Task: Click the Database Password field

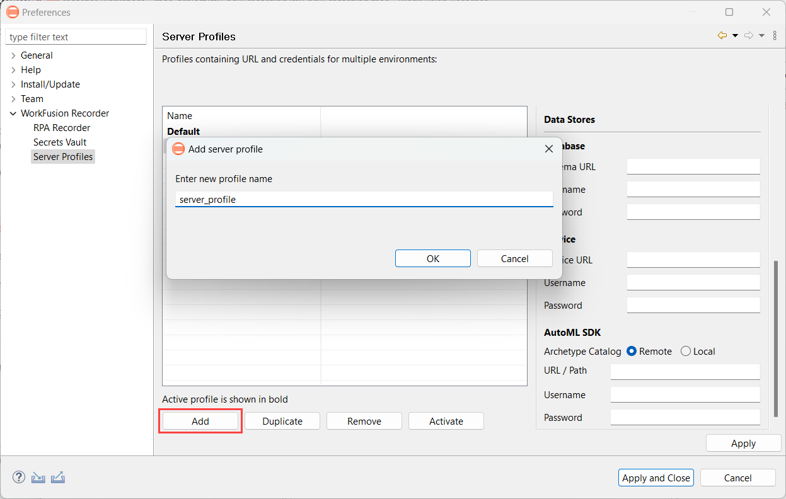Action: 693,212
